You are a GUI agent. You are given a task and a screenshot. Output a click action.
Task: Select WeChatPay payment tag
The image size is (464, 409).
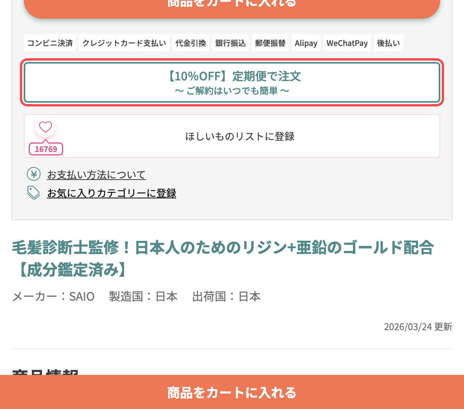[x=347, y=43]
